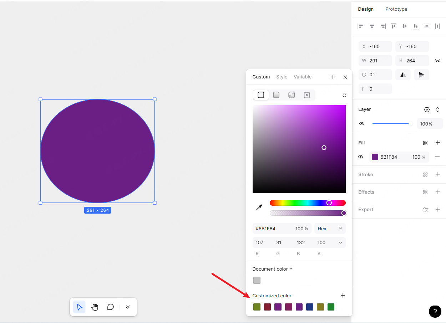Click the layer opacity slider
Viewport: 446px width, 323px height.
coord(392,124)
